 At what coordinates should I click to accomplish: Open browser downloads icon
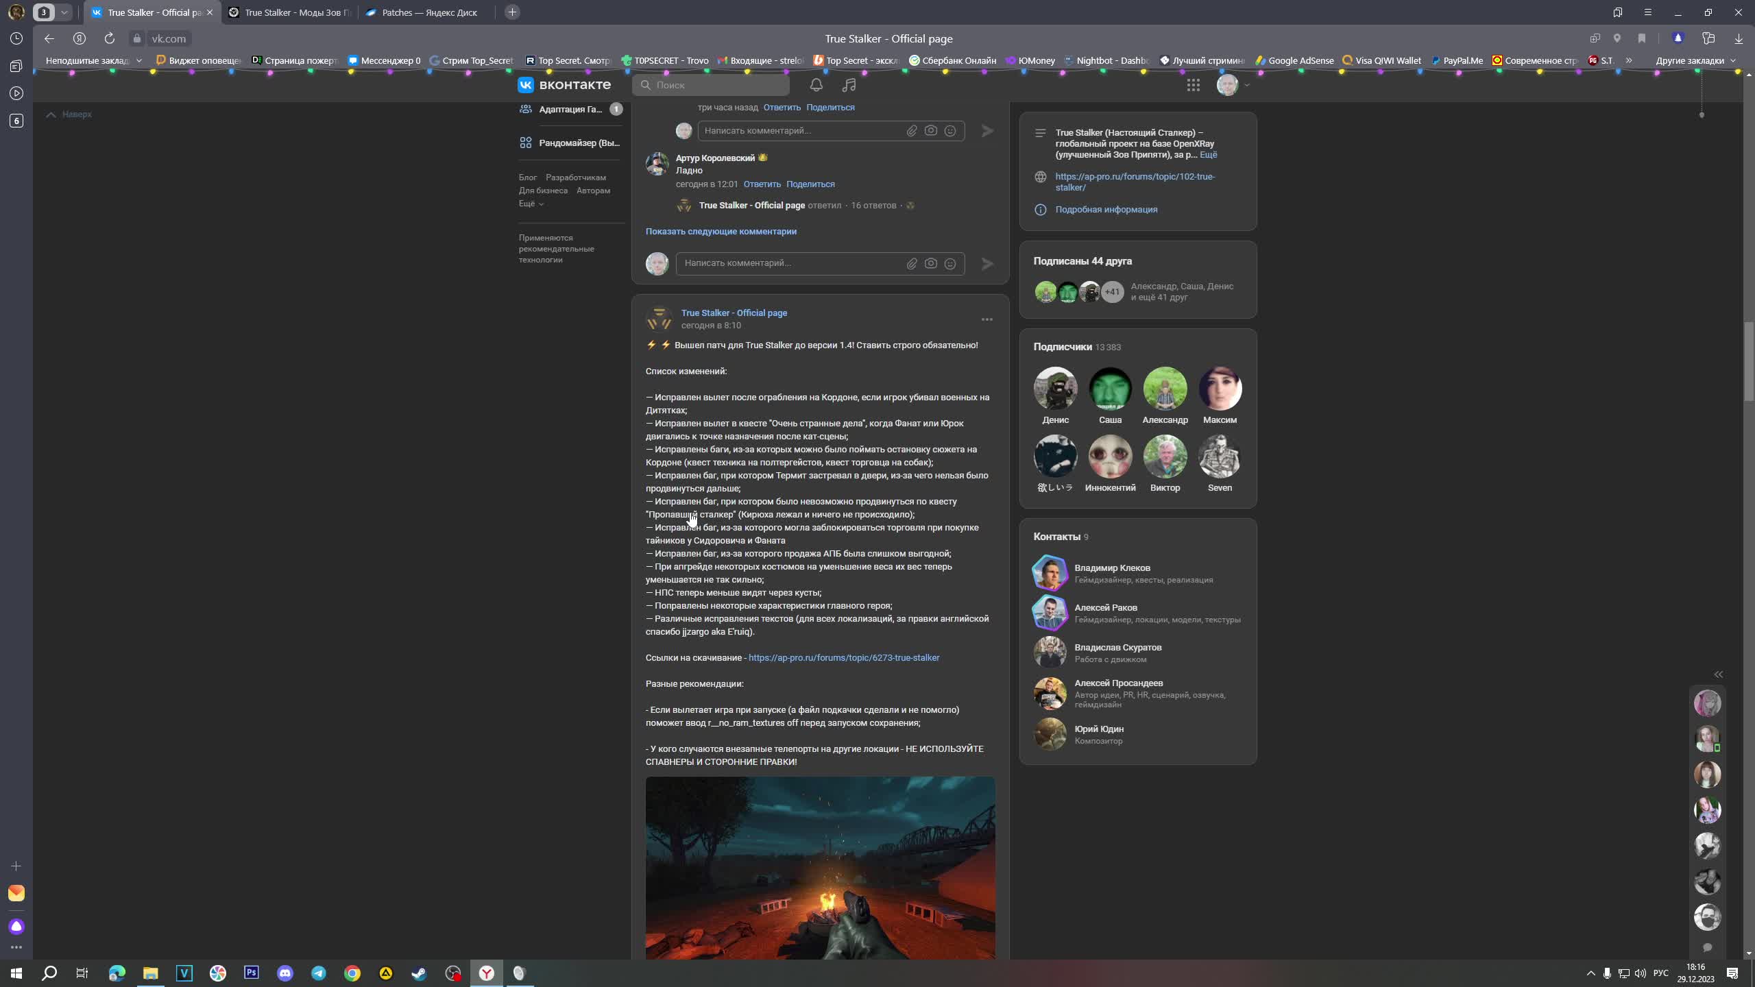[x=1739, y=38]
